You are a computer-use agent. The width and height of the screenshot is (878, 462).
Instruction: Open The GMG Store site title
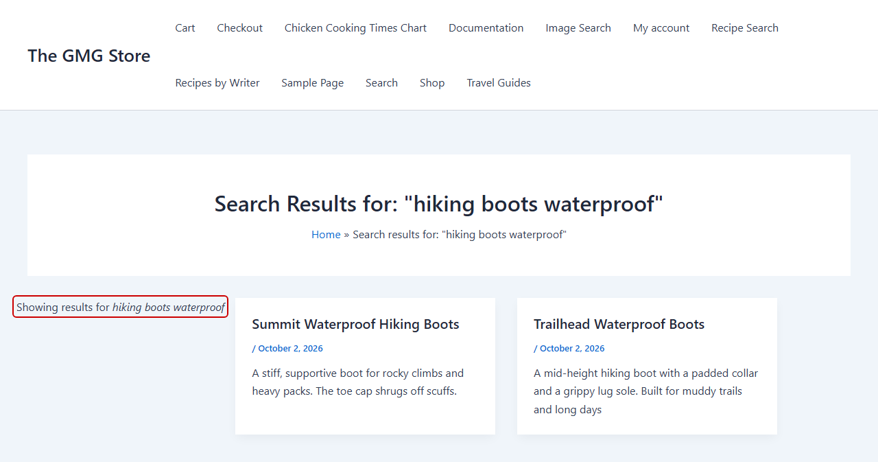(x=89, y=56)
